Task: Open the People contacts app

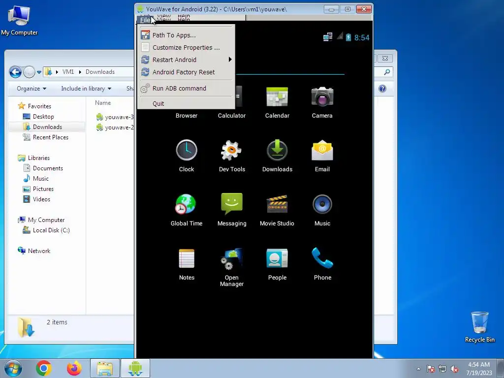Action: point(277,264)
